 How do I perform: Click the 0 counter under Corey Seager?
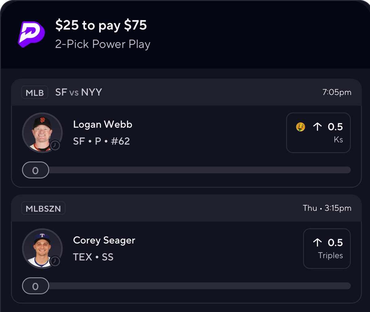35,286
